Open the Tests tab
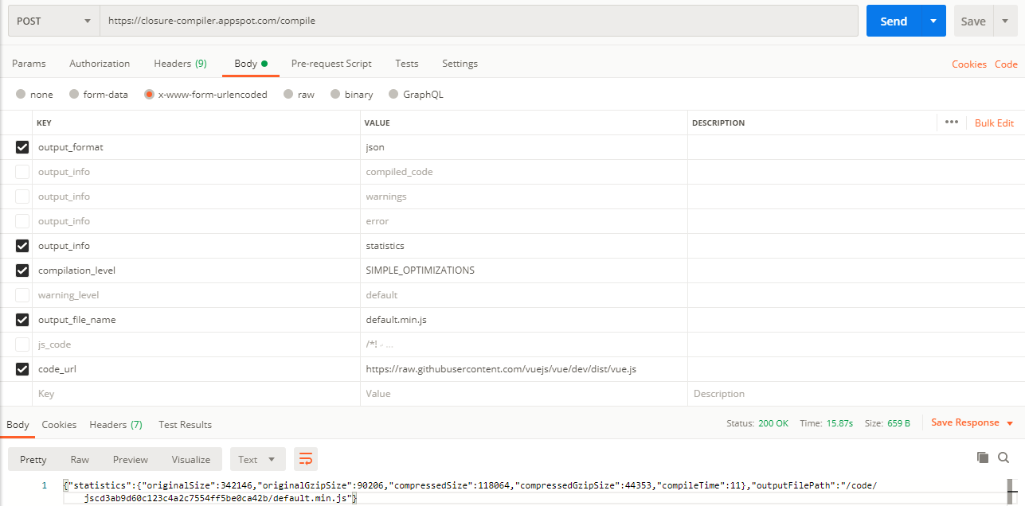 [x=406, y=64]
